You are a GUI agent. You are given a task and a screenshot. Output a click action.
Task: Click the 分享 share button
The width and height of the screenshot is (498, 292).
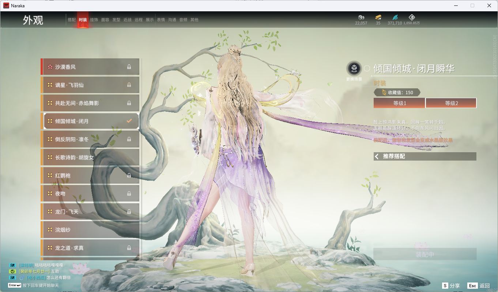451,286
